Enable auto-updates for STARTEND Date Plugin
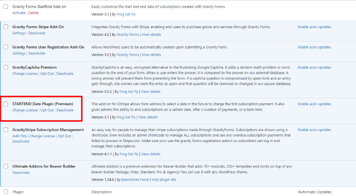This screenshot has height=196, width=356. click(314, 104)
